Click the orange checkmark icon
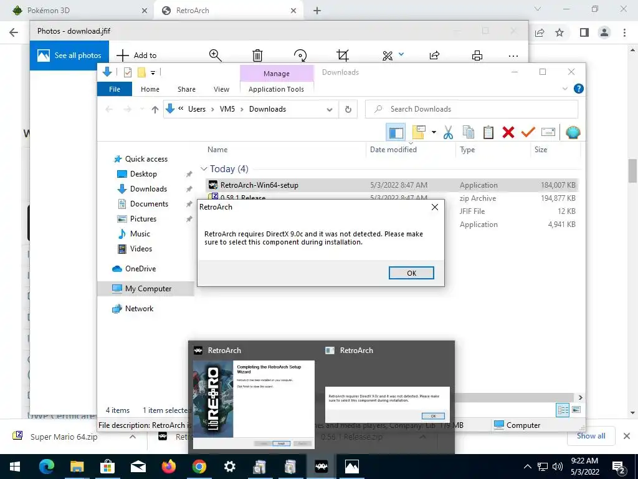The height and width of the screenshot is (479, 638). click(528, 132)
